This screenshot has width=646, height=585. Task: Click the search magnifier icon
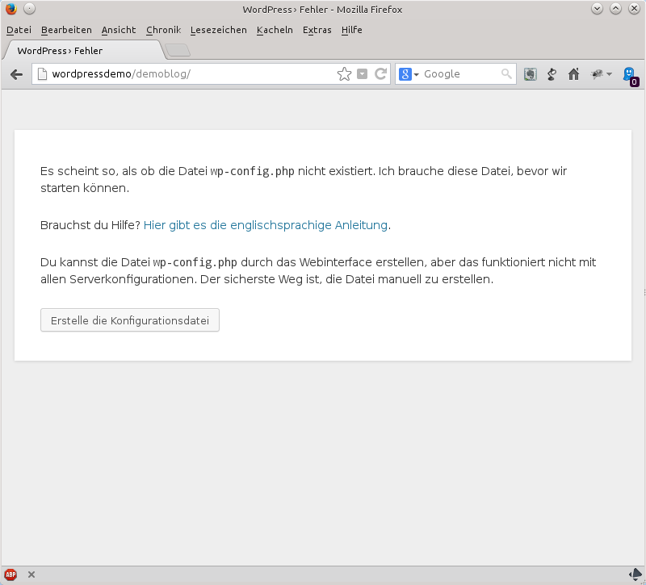506,74
